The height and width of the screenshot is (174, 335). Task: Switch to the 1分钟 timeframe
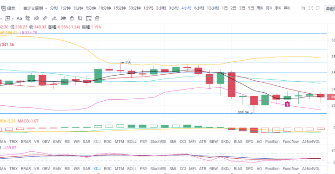66,8
